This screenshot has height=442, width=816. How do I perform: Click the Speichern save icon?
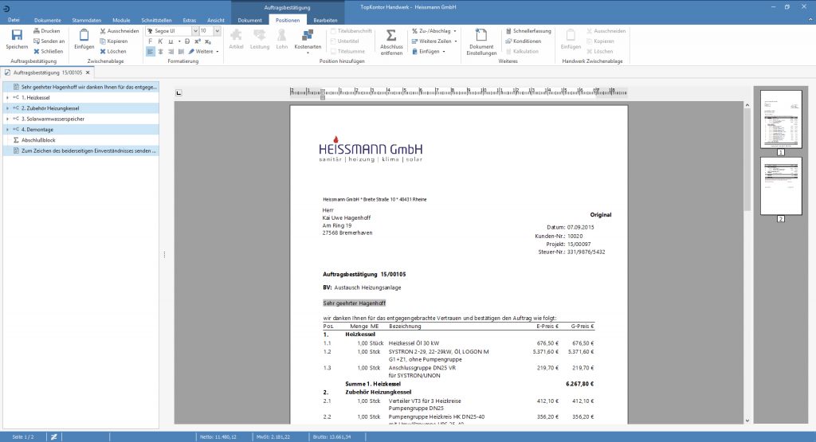coord(17,35)
